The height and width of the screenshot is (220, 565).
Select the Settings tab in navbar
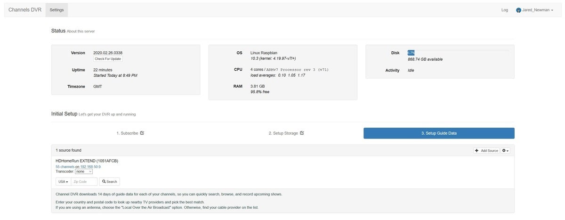click(x=56, y=10)
